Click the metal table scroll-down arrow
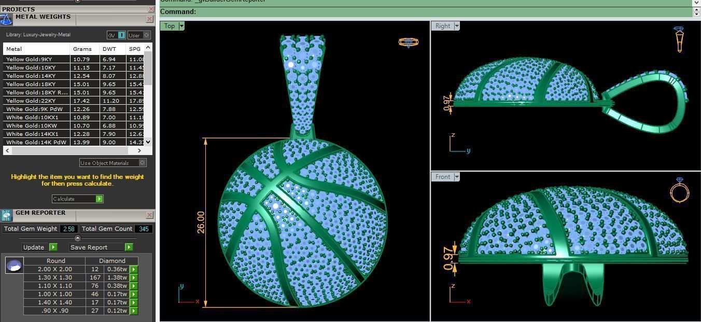 pyautogui.click(x=148, y=142)
